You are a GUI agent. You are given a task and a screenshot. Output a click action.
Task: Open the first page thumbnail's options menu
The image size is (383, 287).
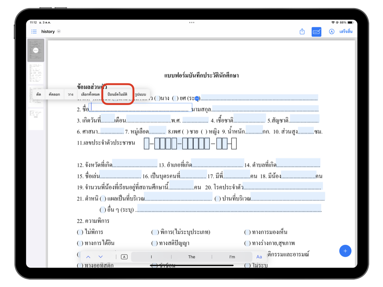36,50
